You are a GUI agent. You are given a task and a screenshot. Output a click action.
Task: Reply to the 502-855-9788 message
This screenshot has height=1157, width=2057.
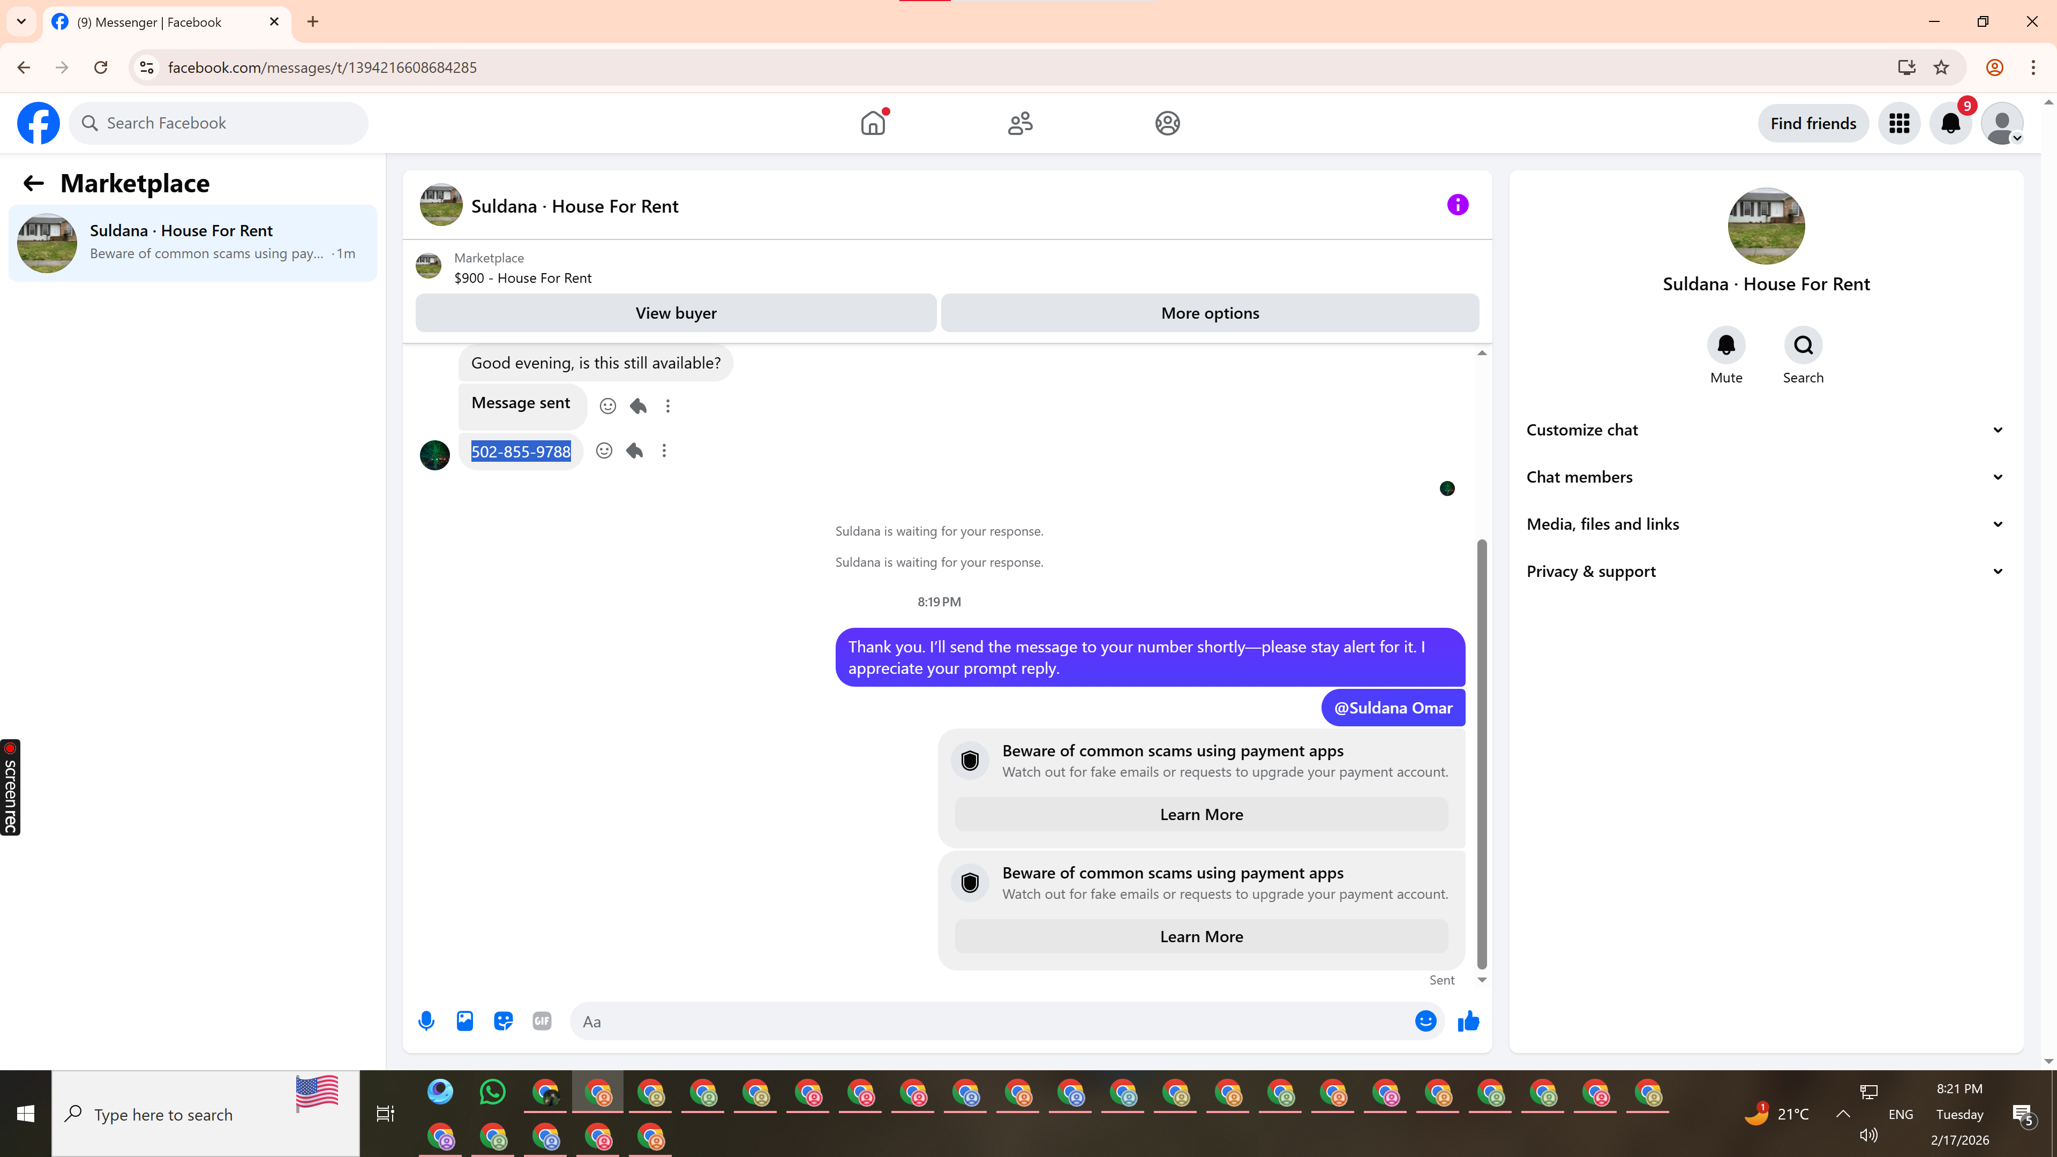pos(635,451)
